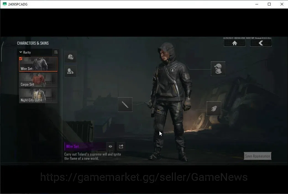Toggle the eye preview for Wire Set
The width and height of the screenshot is (288, 194).
coord(110,146)
